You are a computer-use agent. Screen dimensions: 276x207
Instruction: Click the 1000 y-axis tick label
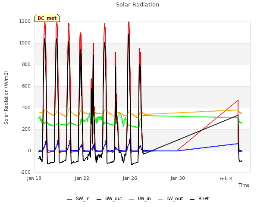pos(25,43)
